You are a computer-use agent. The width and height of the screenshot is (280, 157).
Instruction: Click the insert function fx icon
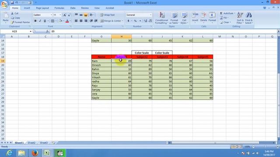(x=47, y=31)
